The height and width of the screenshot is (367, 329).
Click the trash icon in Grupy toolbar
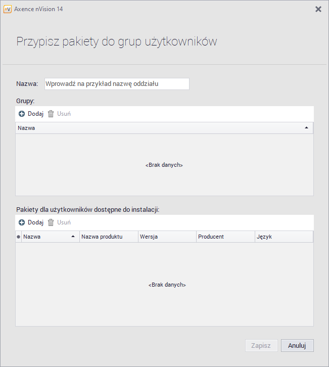51,114
